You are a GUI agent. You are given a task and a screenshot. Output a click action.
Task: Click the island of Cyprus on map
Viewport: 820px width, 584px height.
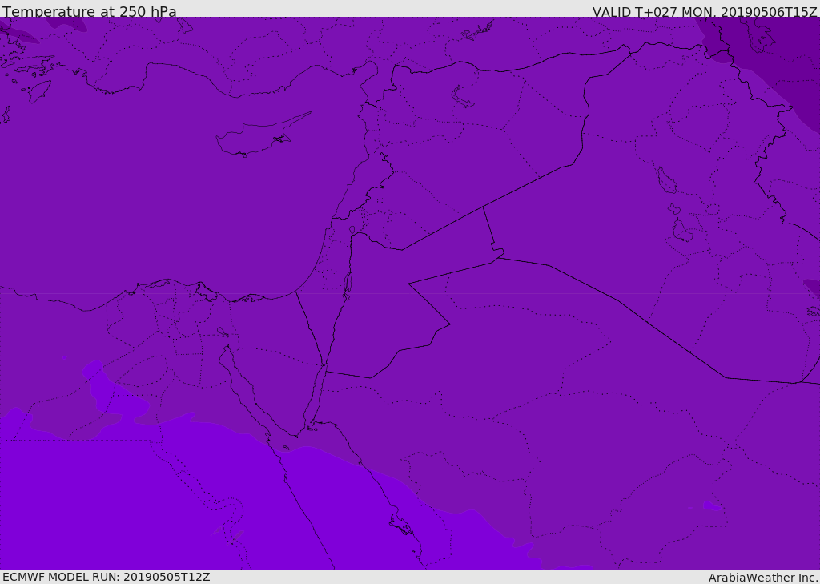coord(263,135)
